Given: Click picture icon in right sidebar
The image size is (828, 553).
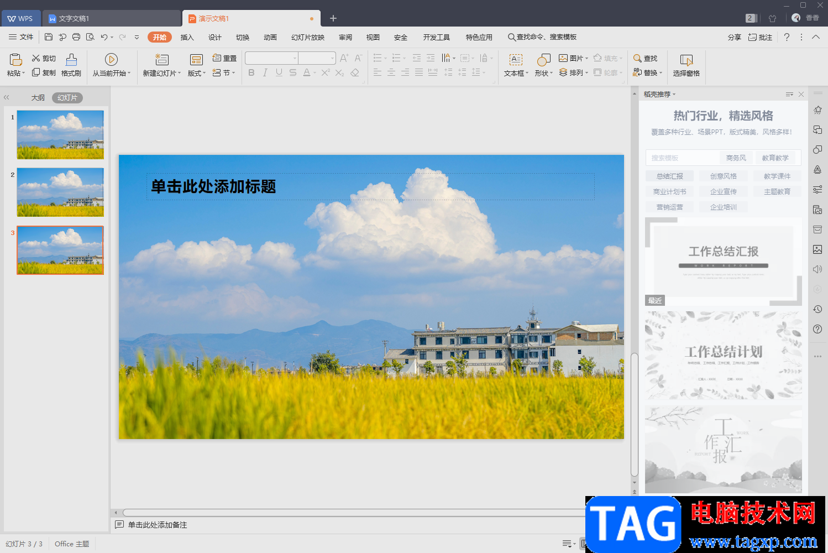Looking at the screenshot, I should 817,249.
